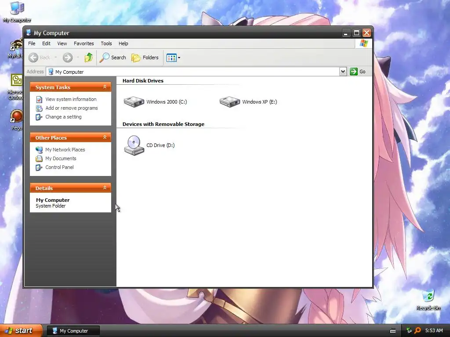This screenshot has height=337, width=450.
Task: Click the My Documents folder icon
Action: (39, 158)
